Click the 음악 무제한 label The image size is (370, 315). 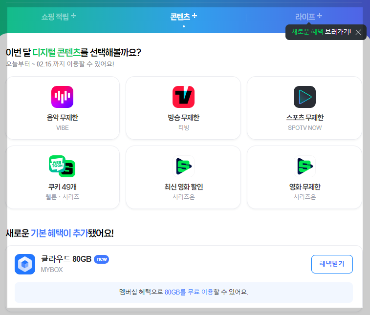coord(62,117)
